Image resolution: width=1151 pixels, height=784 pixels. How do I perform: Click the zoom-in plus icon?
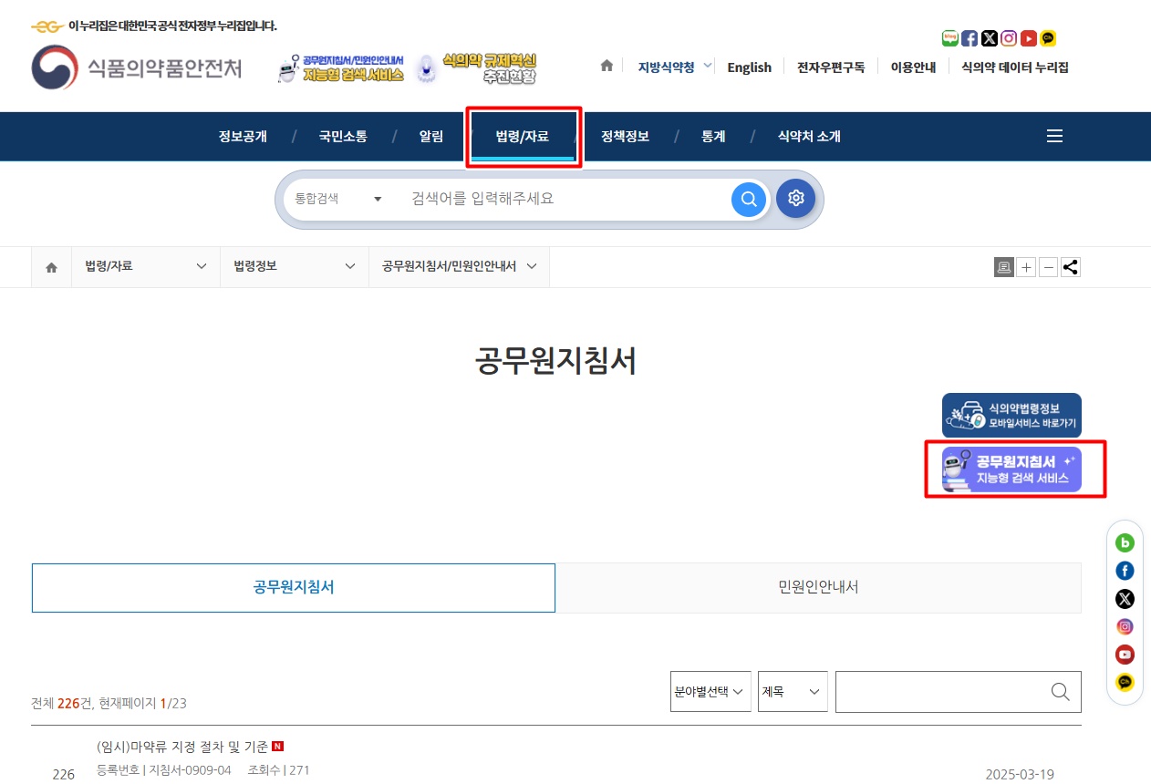(x=1026, y=266)
